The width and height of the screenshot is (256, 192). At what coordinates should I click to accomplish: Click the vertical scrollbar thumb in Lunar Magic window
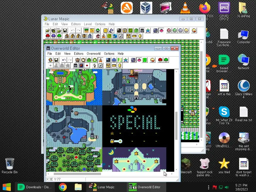[x=201, y=94]
